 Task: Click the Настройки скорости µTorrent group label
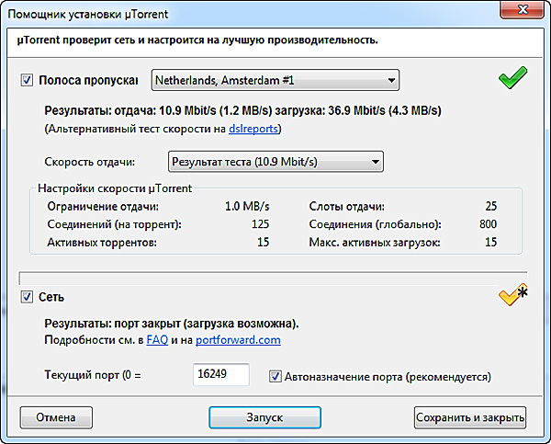point(114,188)
